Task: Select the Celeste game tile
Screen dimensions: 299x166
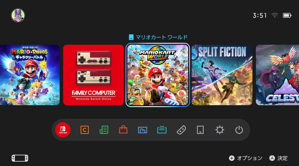Action: 278,75
